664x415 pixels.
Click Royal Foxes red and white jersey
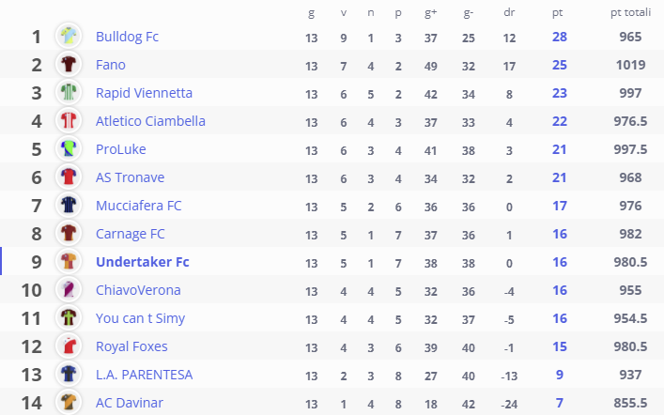click(69, 346)
